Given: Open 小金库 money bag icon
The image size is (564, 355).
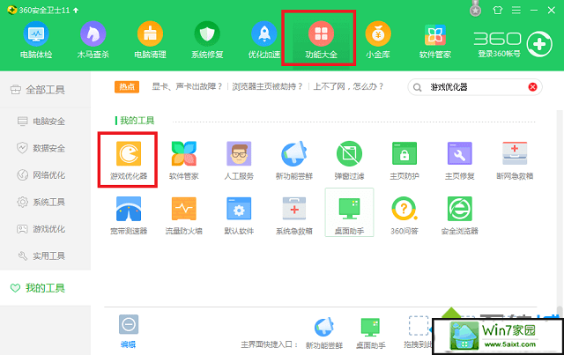Looking at the screenshot, I should pyautogui.click(x=378, y=40).
